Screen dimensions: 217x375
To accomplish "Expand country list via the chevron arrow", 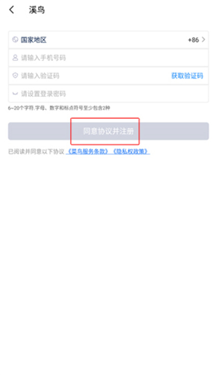I will pos(203,40).
